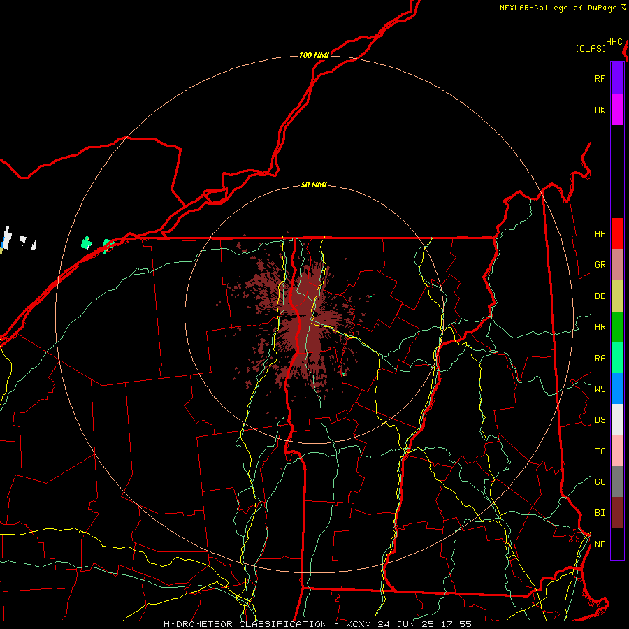Click the 100 NMI range ring label

[x=314, y=55]
